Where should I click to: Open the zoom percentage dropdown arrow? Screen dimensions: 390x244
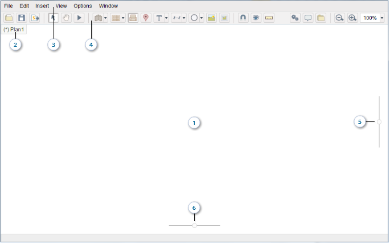tap(382, 18)
